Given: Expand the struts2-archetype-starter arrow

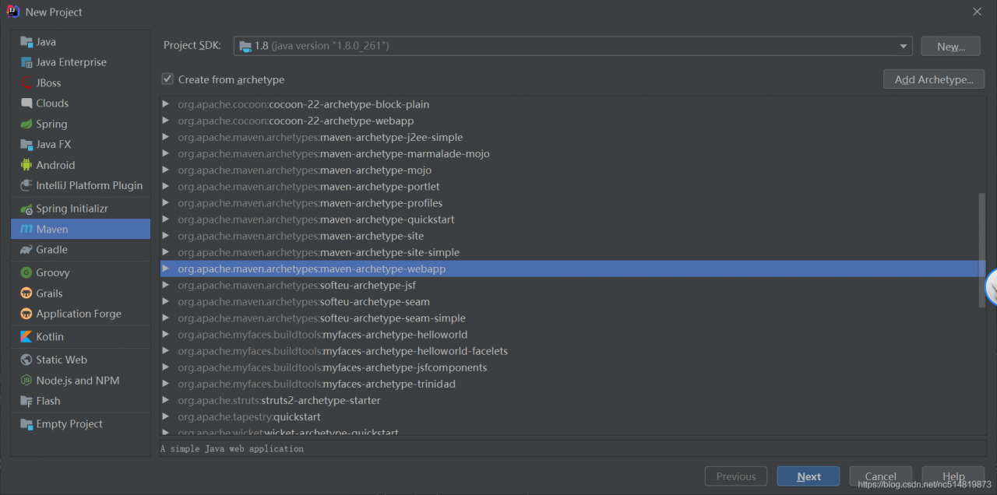Looking at the screenshot, I should pyautogui.click(x=165, y=401).
